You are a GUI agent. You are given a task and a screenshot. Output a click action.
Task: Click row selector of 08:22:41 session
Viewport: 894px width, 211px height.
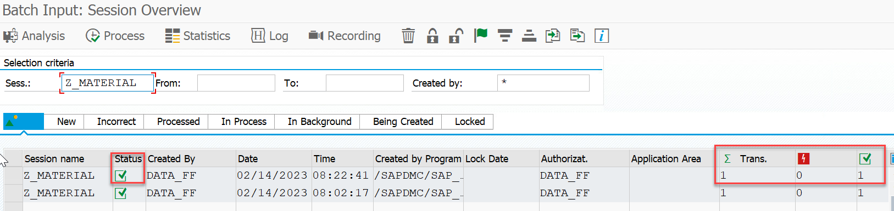pyautogui.click(x=13, y=175)
